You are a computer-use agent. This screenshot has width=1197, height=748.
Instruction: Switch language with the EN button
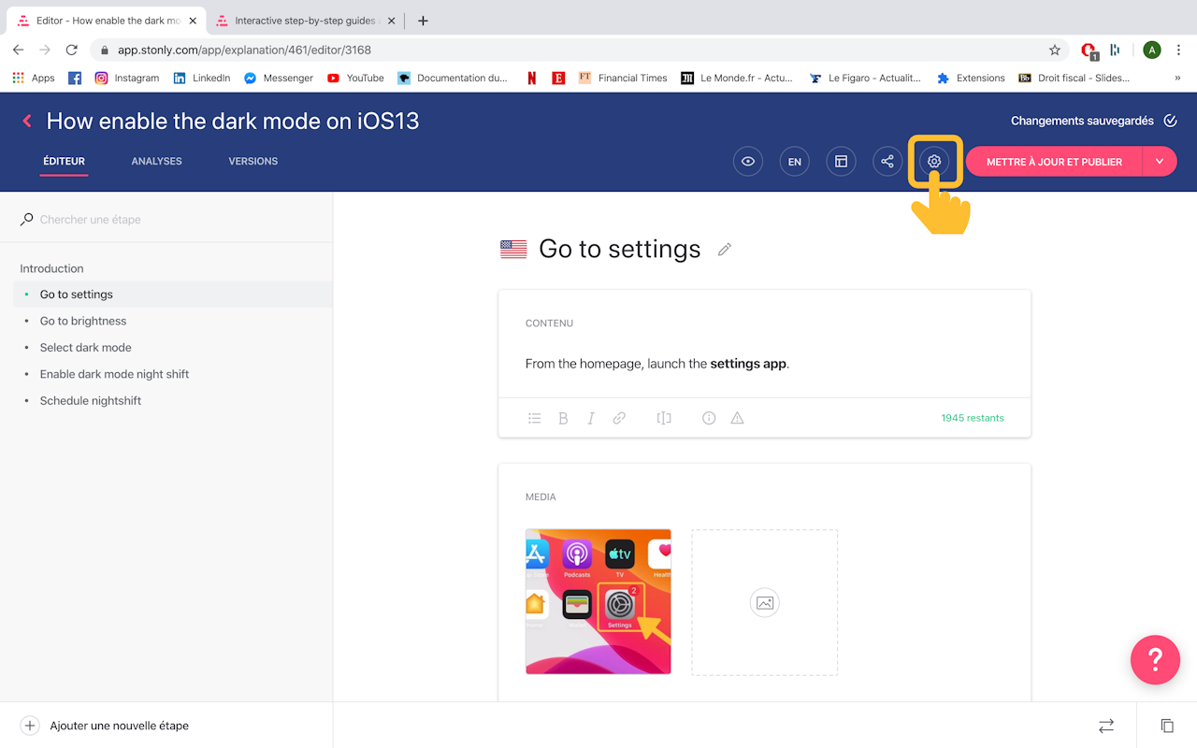[794, 162]
